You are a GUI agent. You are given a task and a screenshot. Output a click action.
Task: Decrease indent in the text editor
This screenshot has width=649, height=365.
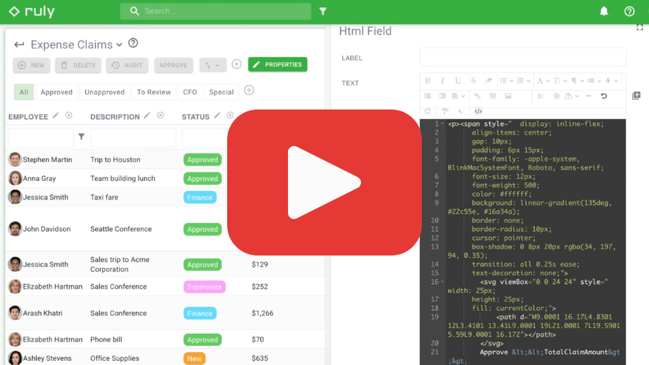427,96
